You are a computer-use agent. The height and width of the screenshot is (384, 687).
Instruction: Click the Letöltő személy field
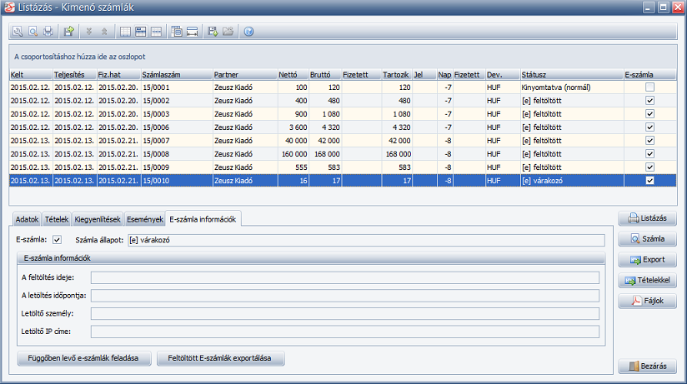pyautogui.click(x=345, y=313)
